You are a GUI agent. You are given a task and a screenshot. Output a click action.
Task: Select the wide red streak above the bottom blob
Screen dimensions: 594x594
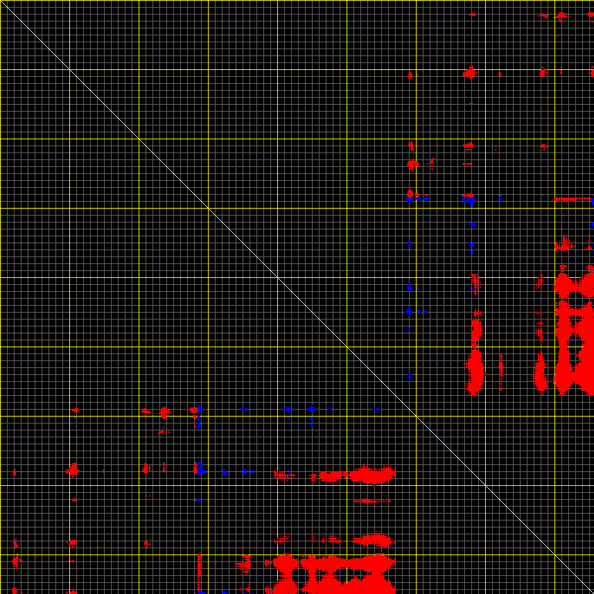pos(371,475)
